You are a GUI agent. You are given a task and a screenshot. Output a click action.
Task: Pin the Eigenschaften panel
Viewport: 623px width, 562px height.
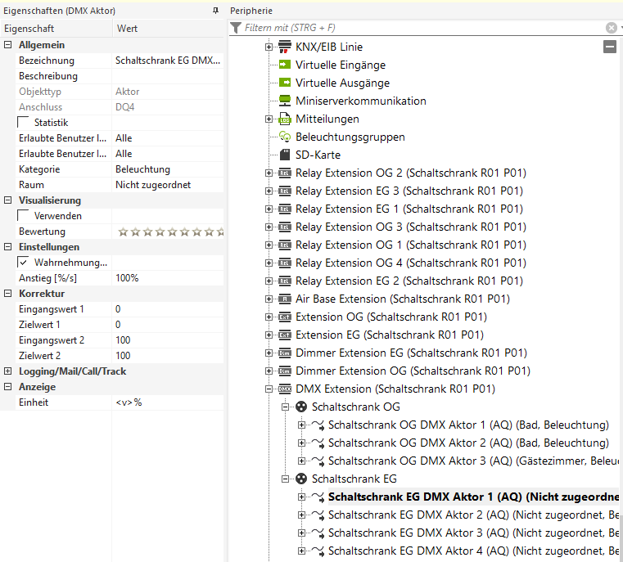(x=215, y=11)
